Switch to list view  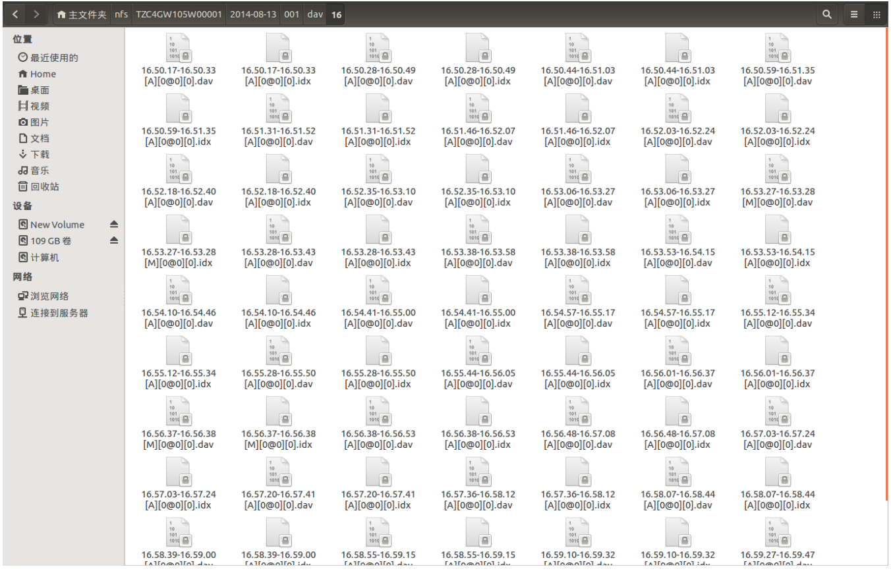point(854,14)
